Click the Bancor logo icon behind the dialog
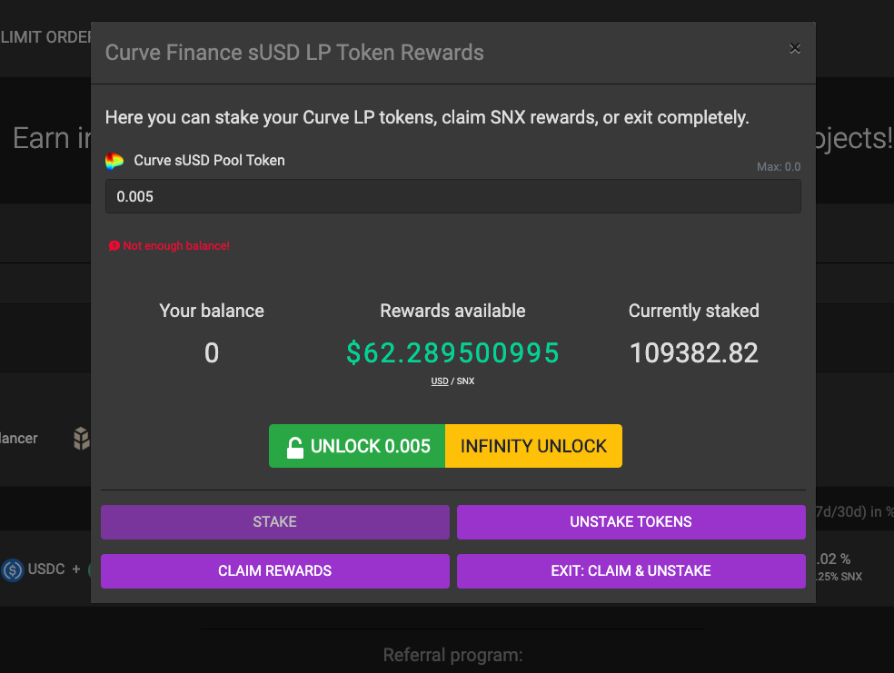Screen dimensions: 894x673 click(x=82, y=438)
